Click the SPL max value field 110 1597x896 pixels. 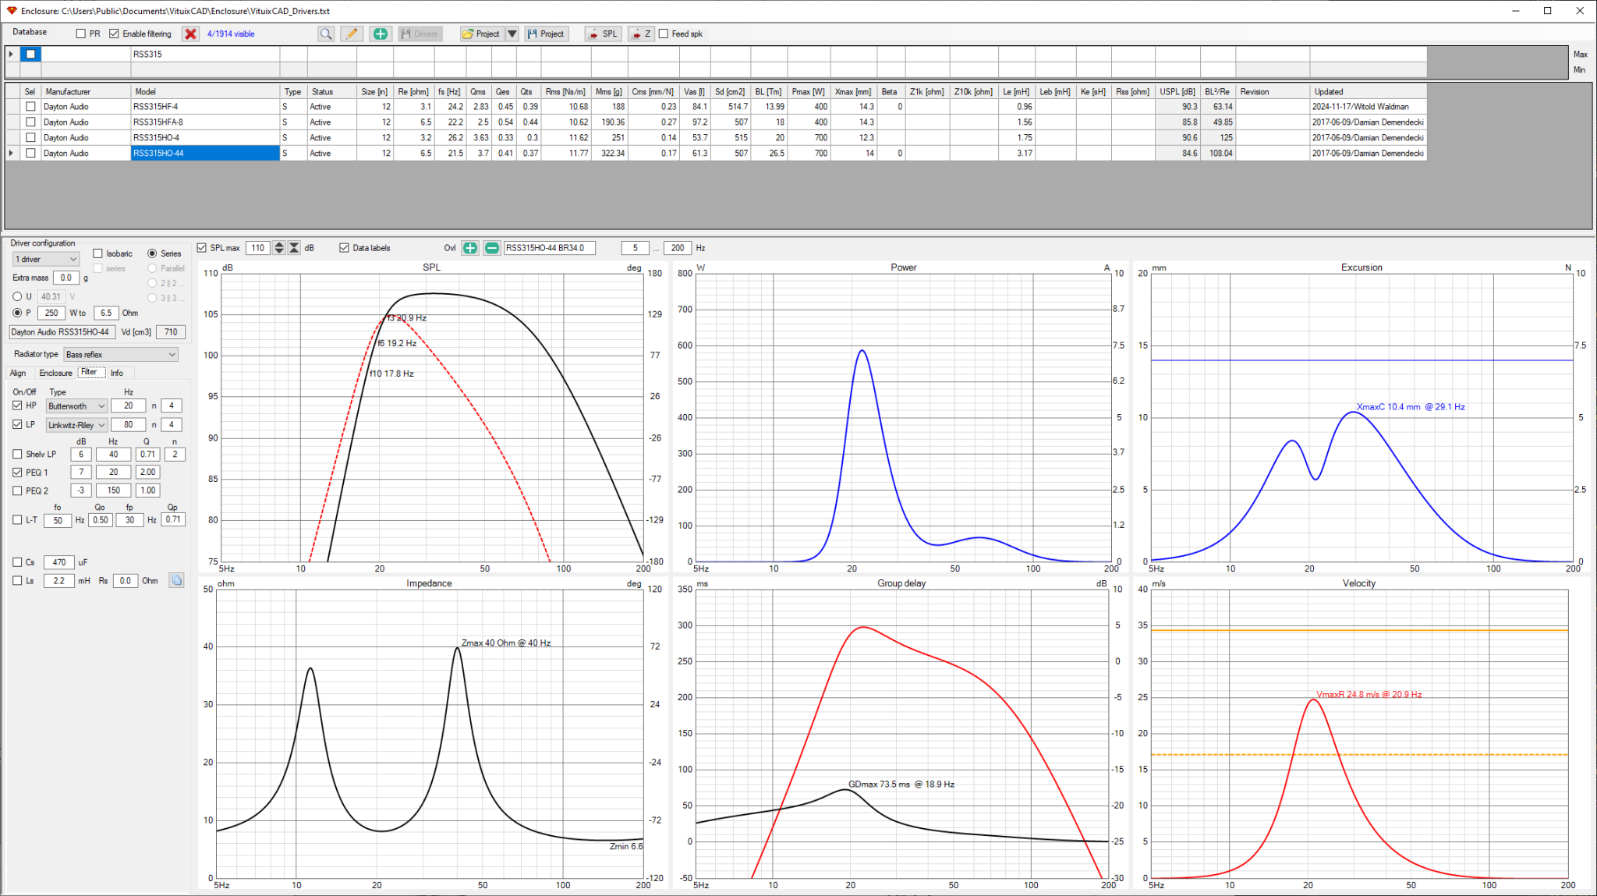point(258,248)
